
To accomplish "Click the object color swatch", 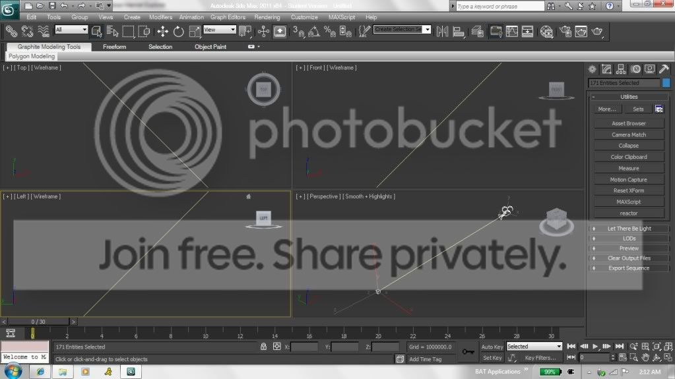I will pyautogui.click(x=666, y=82).
